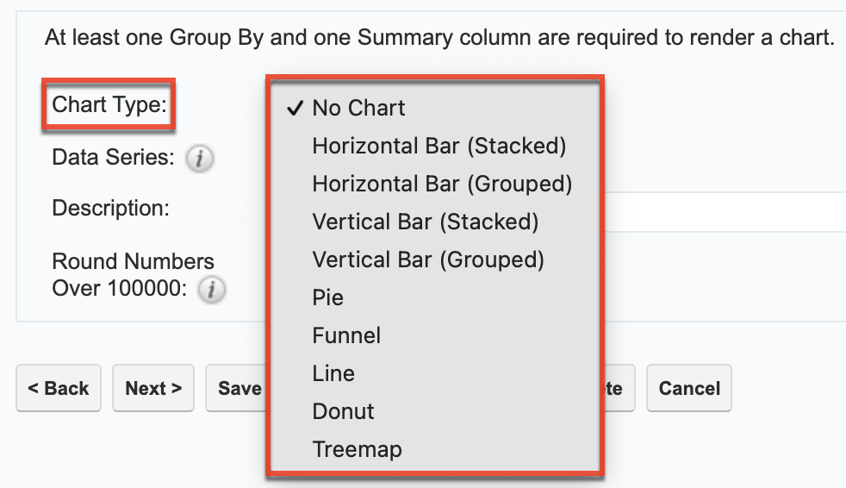This screenshot has width=846, height=488.
Task: Pick Vertical Bar (Stacked) from the list
Action: (425, 222)
